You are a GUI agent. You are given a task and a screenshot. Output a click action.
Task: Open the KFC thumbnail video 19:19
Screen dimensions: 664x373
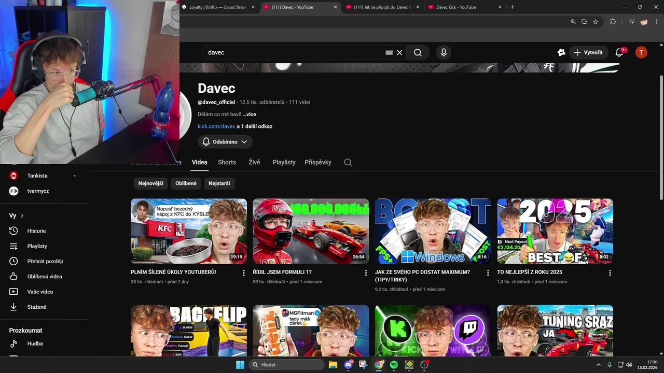189,231
